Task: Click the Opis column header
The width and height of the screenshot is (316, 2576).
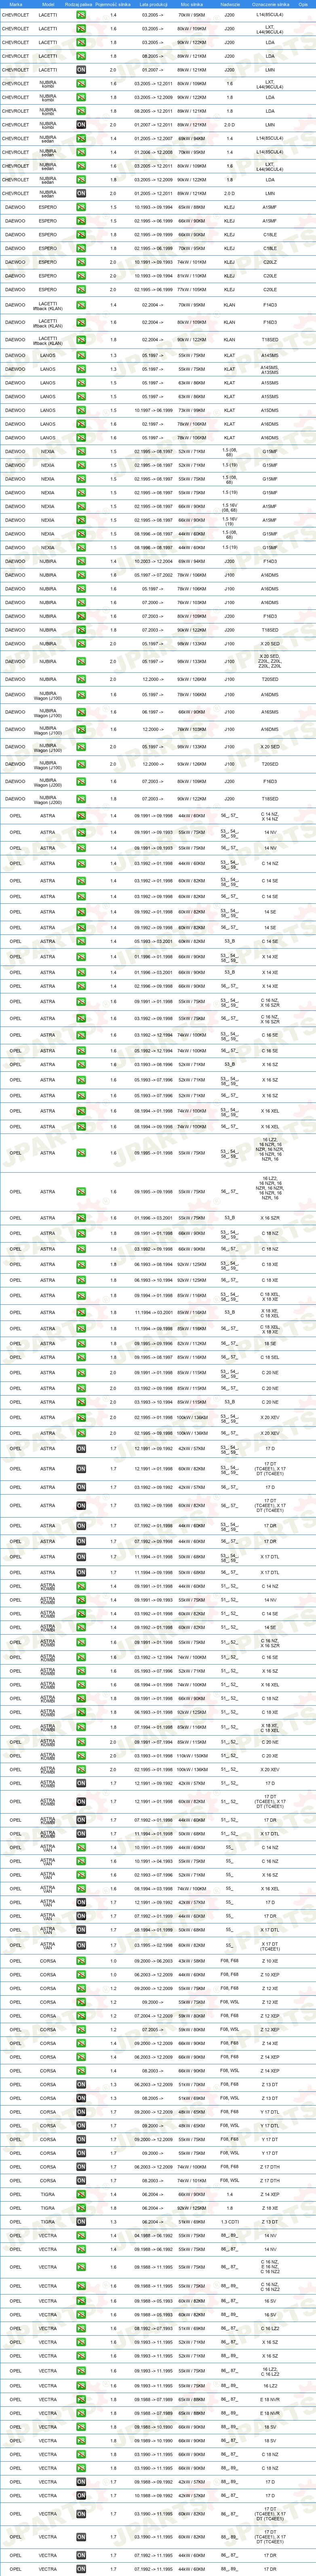Action: [x=303, y=4]
